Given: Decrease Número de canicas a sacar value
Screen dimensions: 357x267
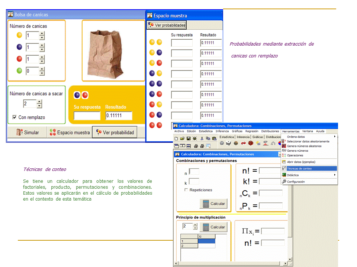Looking at the screenshot, I should pyautogui.click(x=39, y=106).
